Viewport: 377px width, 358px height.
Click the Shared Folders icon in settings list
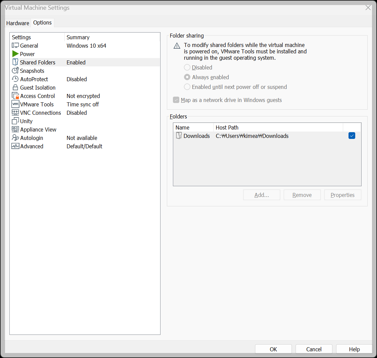15,62
